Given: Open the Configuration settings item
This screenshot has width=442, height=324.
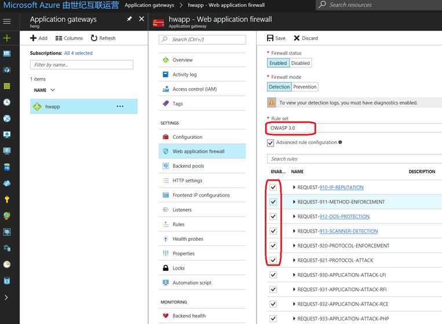Looking at the screenshot, I should [x=202, y=137].
